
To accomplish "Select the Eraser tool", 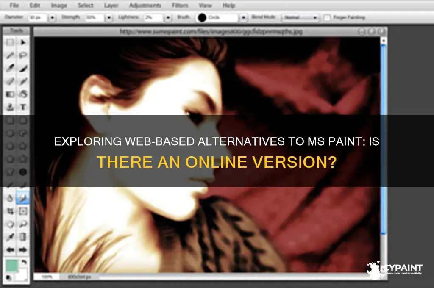I will tap(10, 81).
